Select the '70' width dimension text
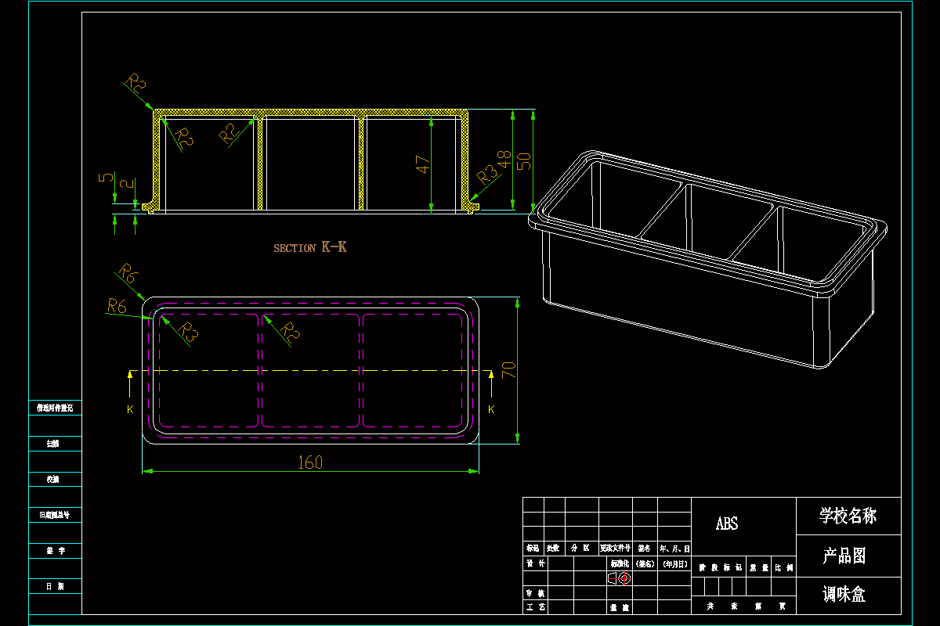940x626 pixels. (x=508, y=369)
